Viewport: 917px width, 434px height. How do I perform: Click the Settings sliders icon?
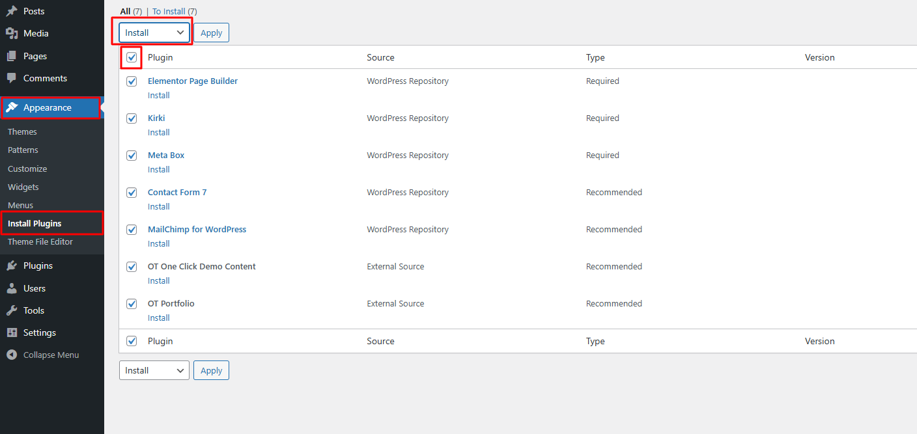coord(12,332)
